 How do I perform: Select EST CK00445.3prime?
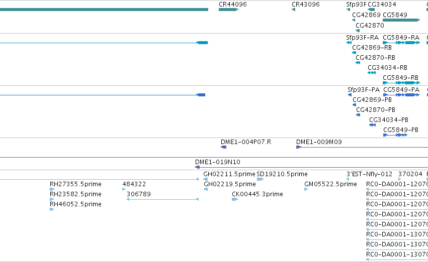point(258,194)
